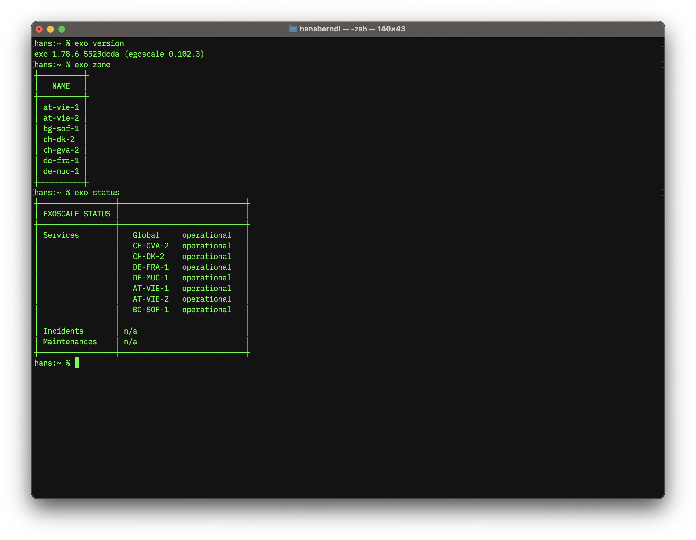This screenshot has height=540, width=696.
Task: Click the 'Incidents' row label
Action: coord(63,331)
